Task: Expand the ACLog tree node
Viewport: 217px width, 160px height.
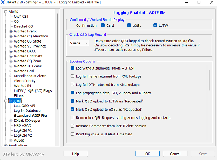Action: [11, 141]
